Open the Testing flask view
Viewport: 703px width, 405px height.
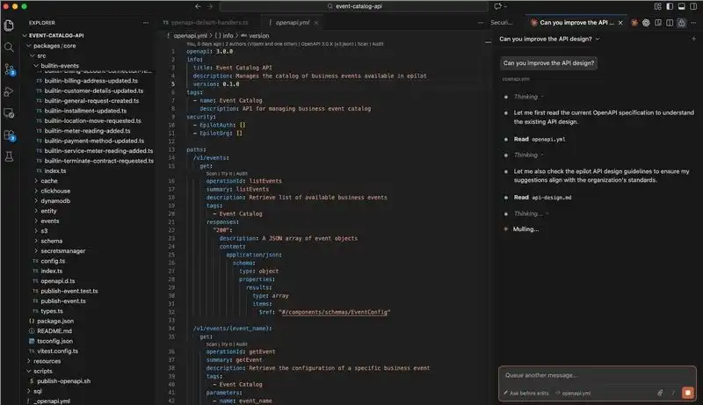coord(9,156)
